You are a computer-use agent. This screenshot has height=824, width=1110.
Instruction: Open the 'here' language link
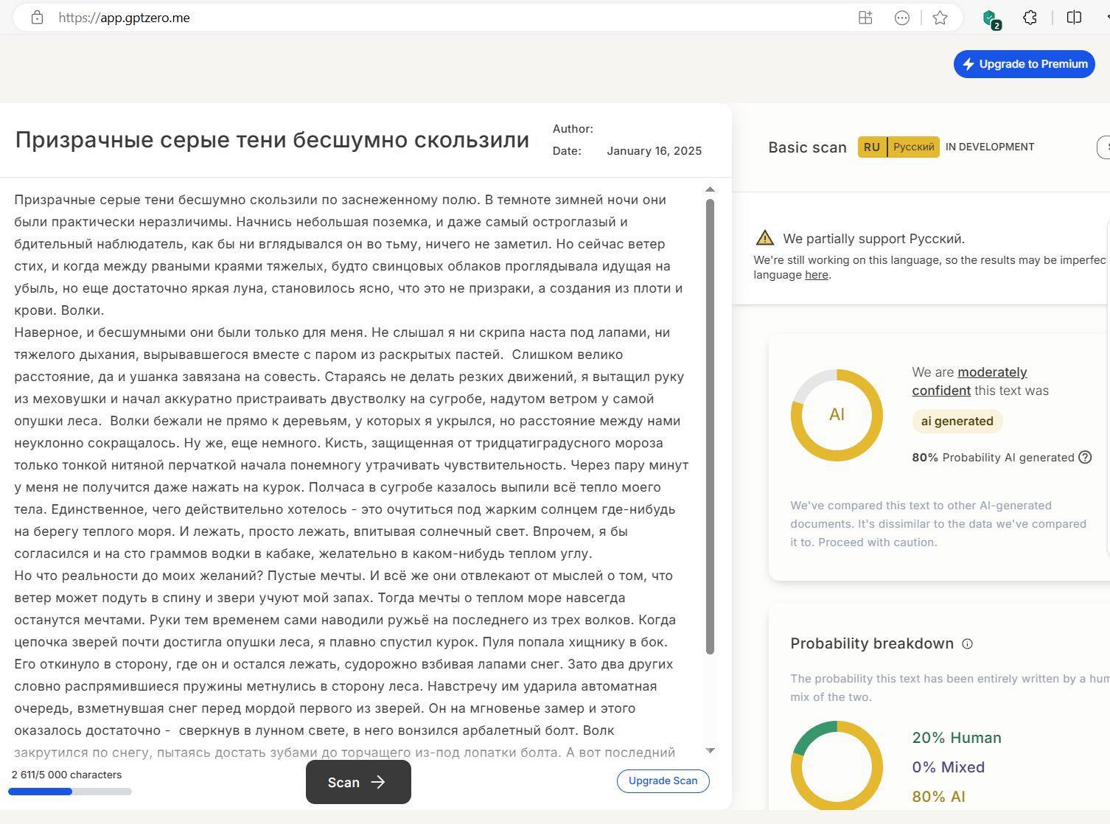tap(816, 275)
